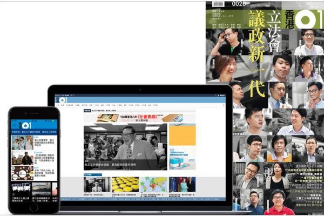Open the 社會實錄 banner advertisement on the laptop
Image resolution: width=324 pixels, height=216 pixels.
click(140, 118)
